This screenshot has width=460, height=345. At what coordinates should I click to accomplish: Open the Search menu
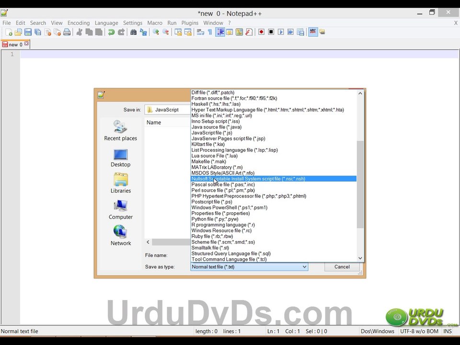point(38,23)
